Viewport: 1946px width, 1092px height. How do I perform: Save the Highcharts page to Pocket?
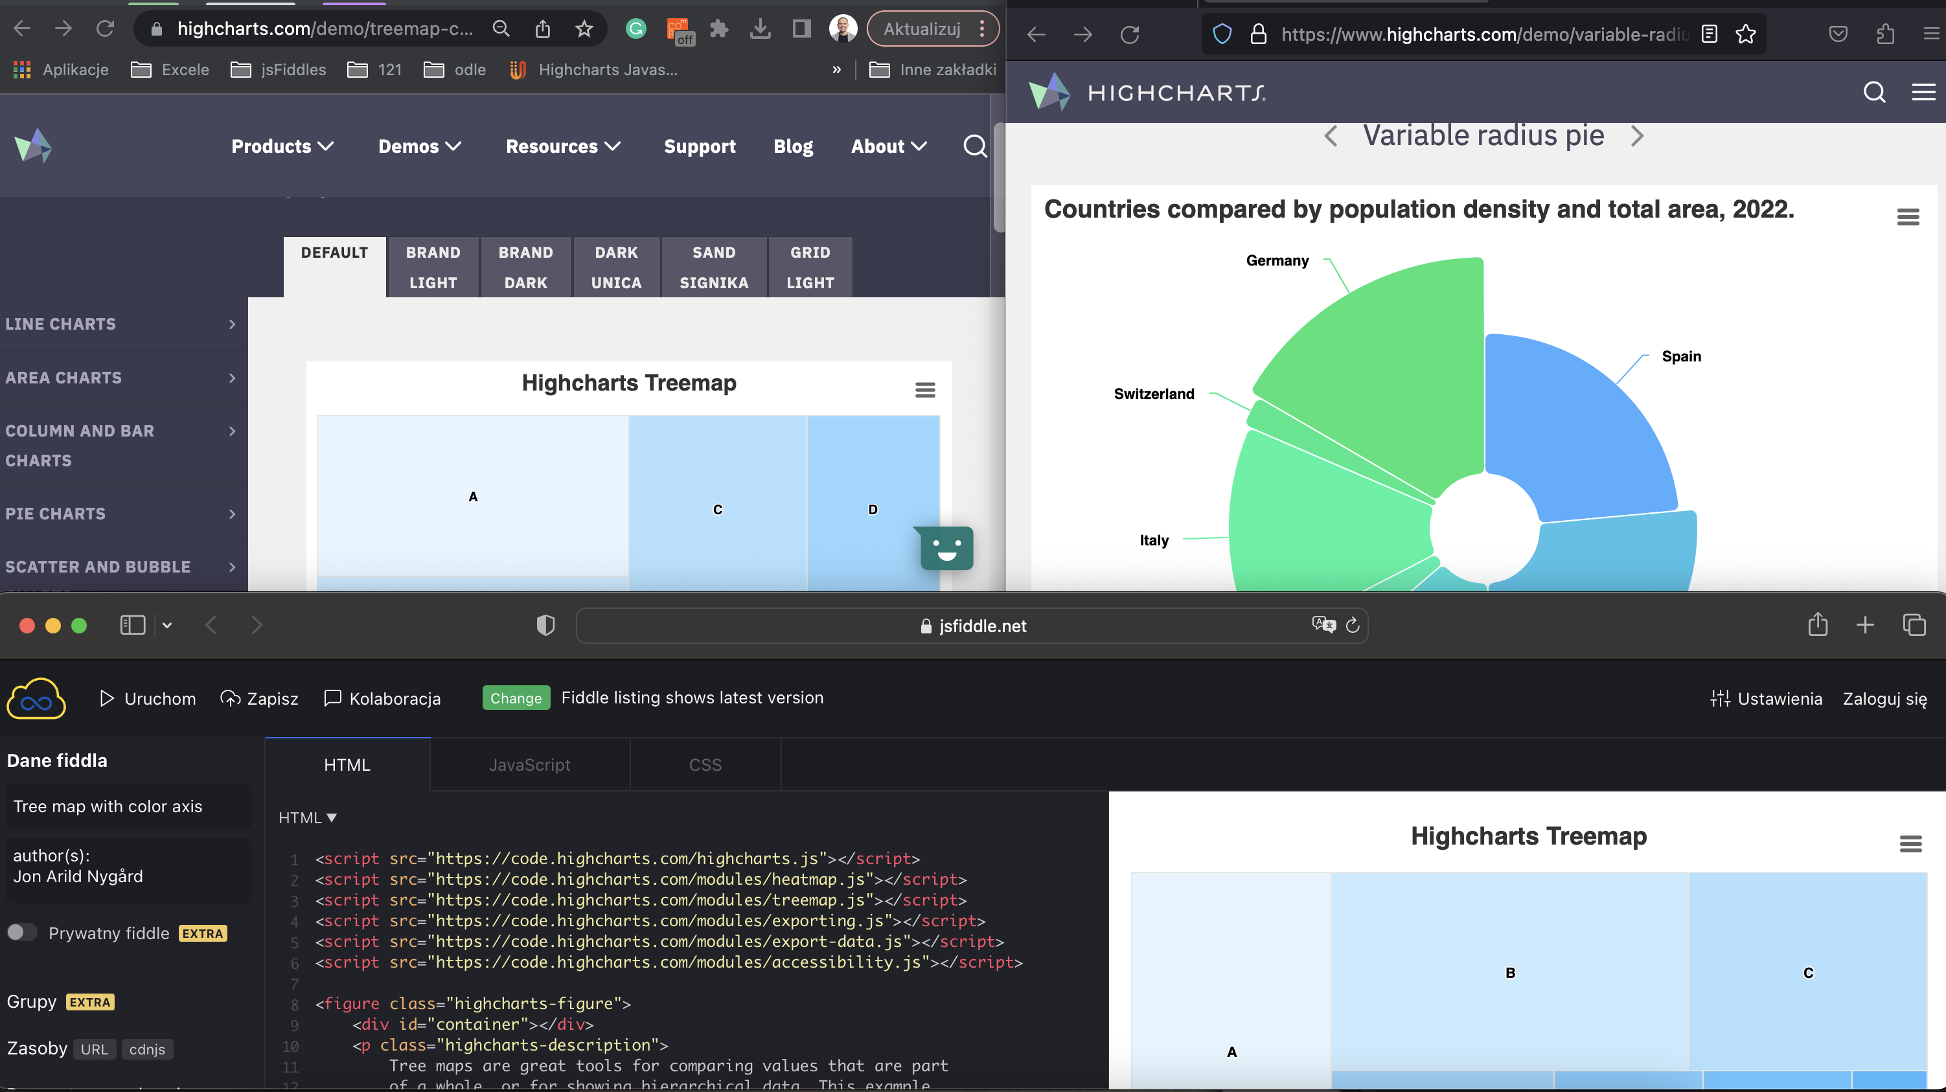[1838, 34]
